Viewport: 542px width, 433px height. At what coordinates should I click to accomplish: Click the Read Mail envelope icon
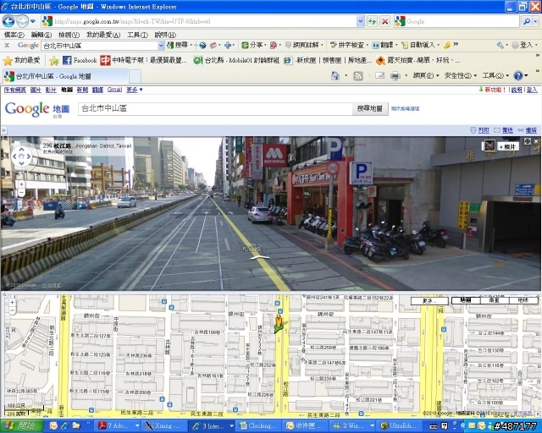click(379, 75)
